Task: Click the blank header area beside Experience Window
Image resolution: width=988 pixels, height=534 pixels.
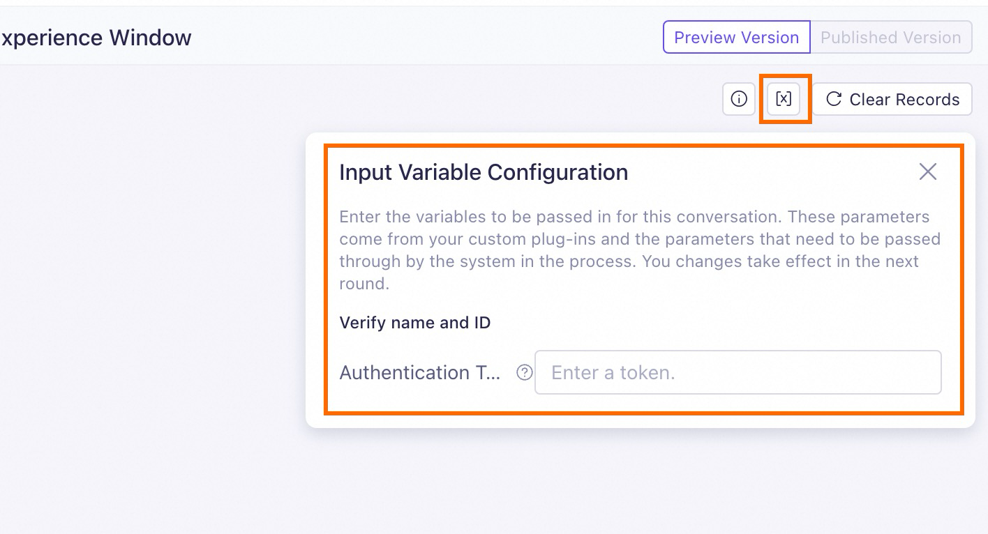Action: point(419,38)
